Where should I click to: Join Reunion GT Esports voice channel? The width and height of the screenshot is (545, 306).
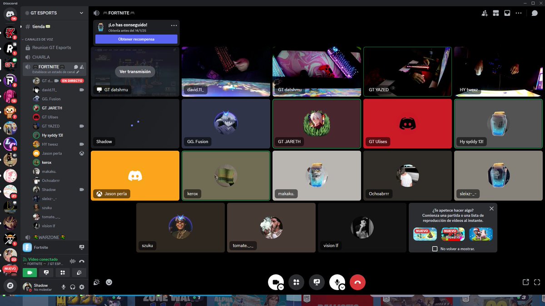click(x=54, y=48)
